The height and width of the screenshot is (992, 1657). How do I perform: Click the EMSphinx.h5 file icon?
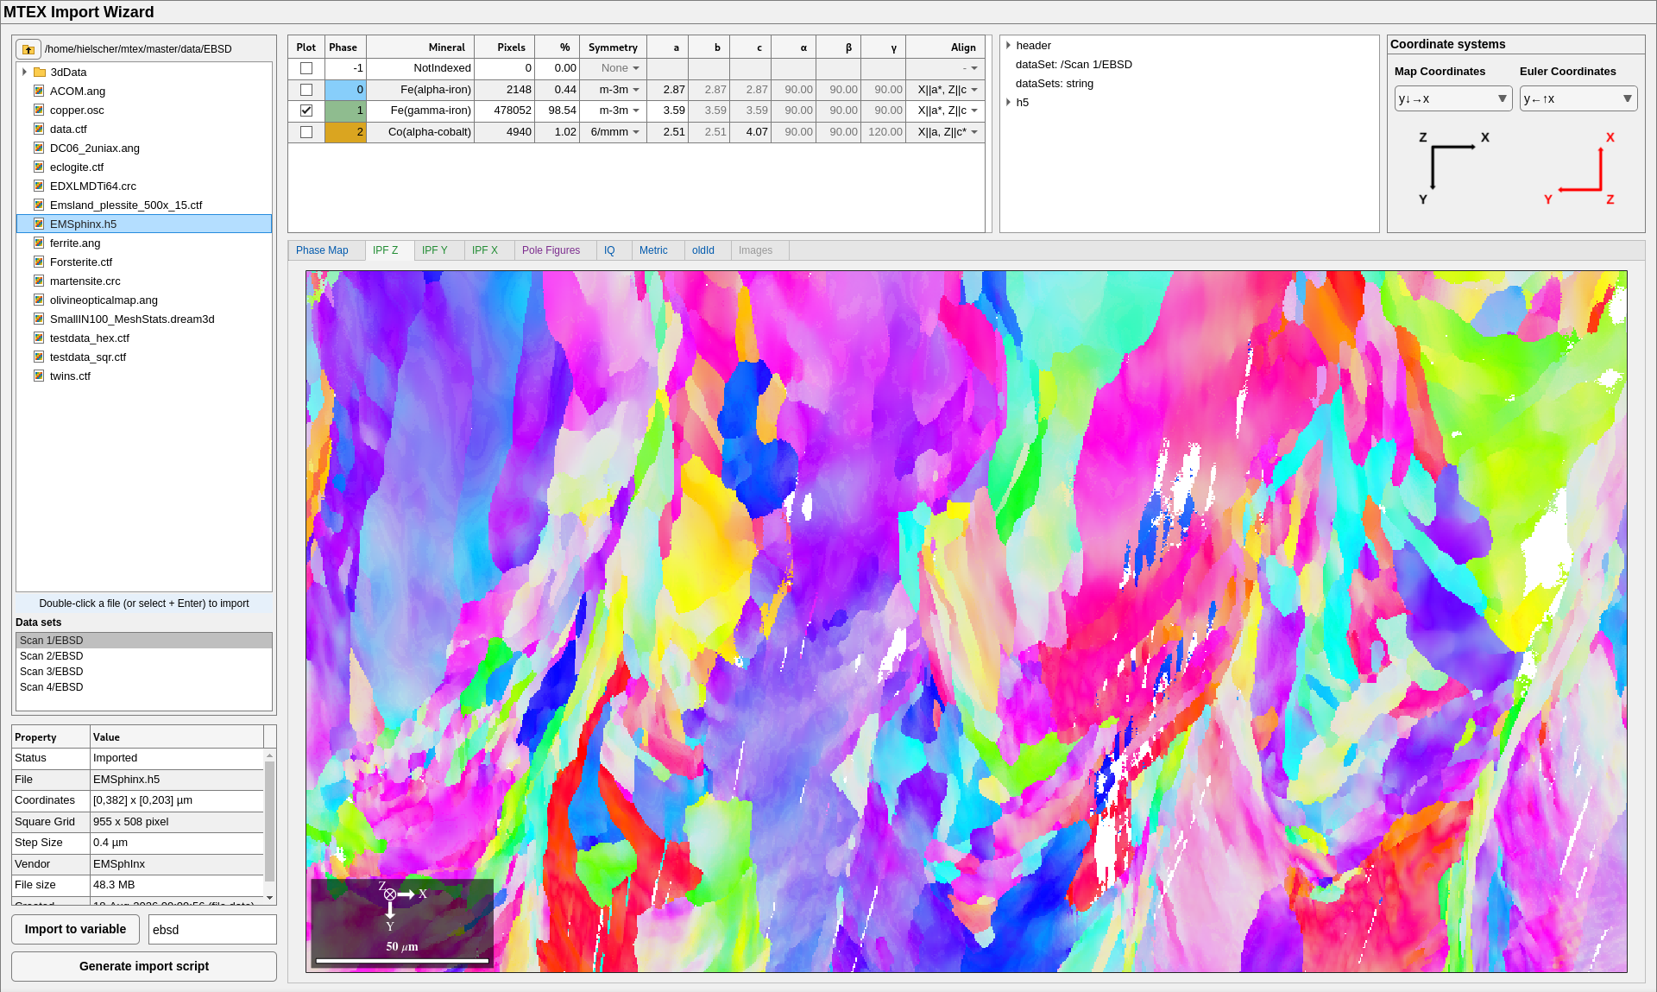39,224
